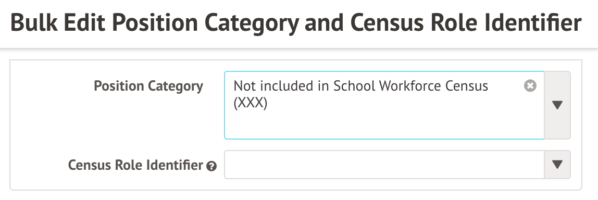
Task: Expand the Position Category dropdown arrow
Action: [557, 105]
